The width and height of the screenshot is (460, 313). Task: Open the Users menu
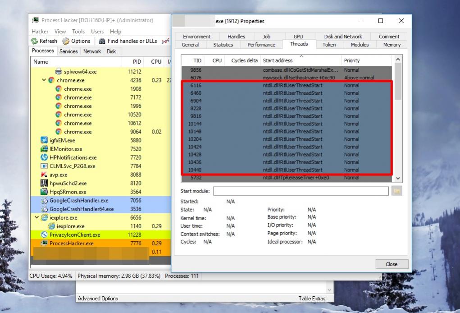97,32
